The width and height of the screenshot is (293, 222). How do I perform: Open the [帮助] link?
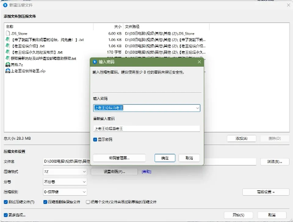coord(146,172)
